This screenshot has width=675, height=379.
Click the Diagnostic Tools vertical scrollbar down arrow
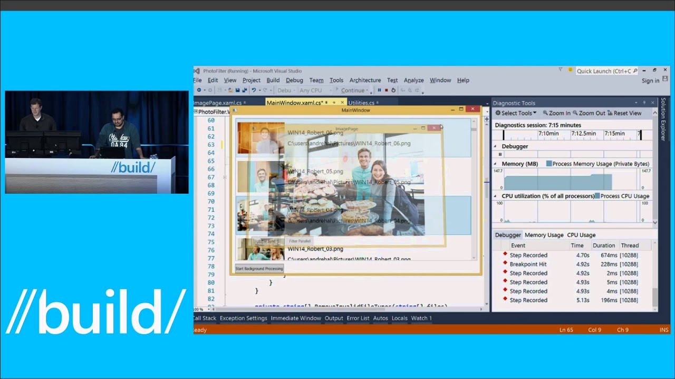pos(655,223)
